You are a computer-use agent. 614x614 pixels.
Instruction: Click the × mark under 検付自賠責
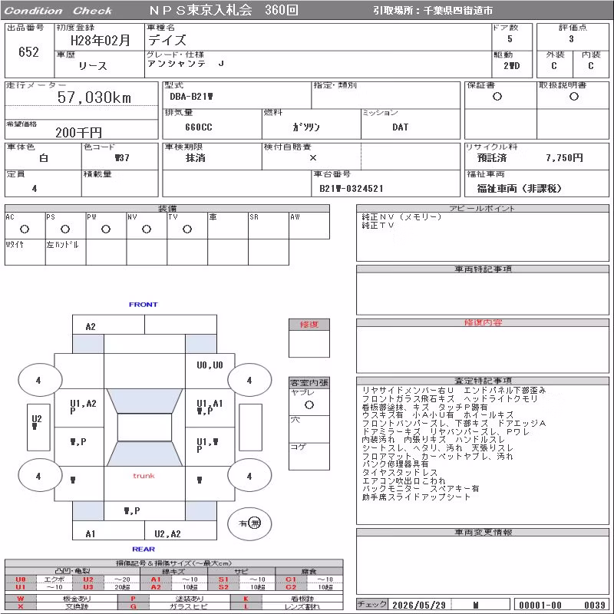(x=313, y=158)
